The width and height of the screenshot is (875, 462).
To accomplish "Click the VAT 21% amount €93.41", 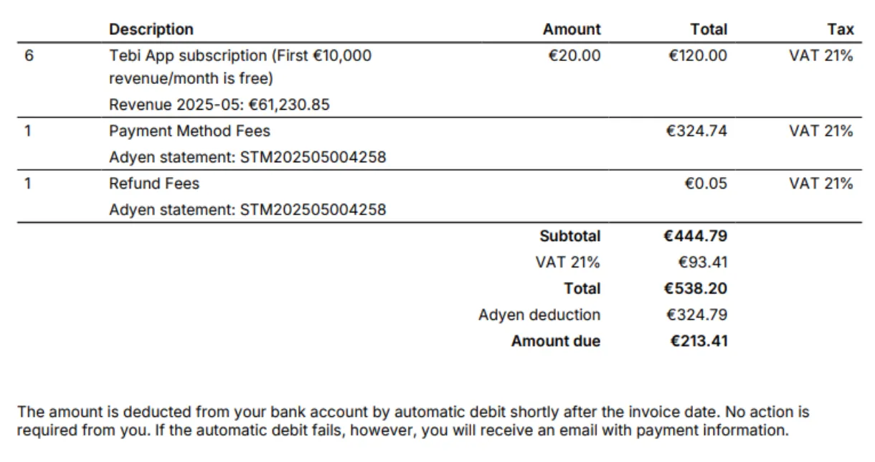I will pyautogui.click(x=701, y=263).
